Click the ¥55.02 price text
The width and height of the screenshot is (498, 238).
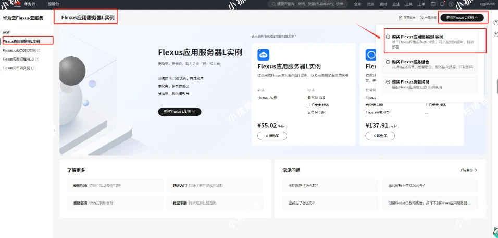(267, 125)
